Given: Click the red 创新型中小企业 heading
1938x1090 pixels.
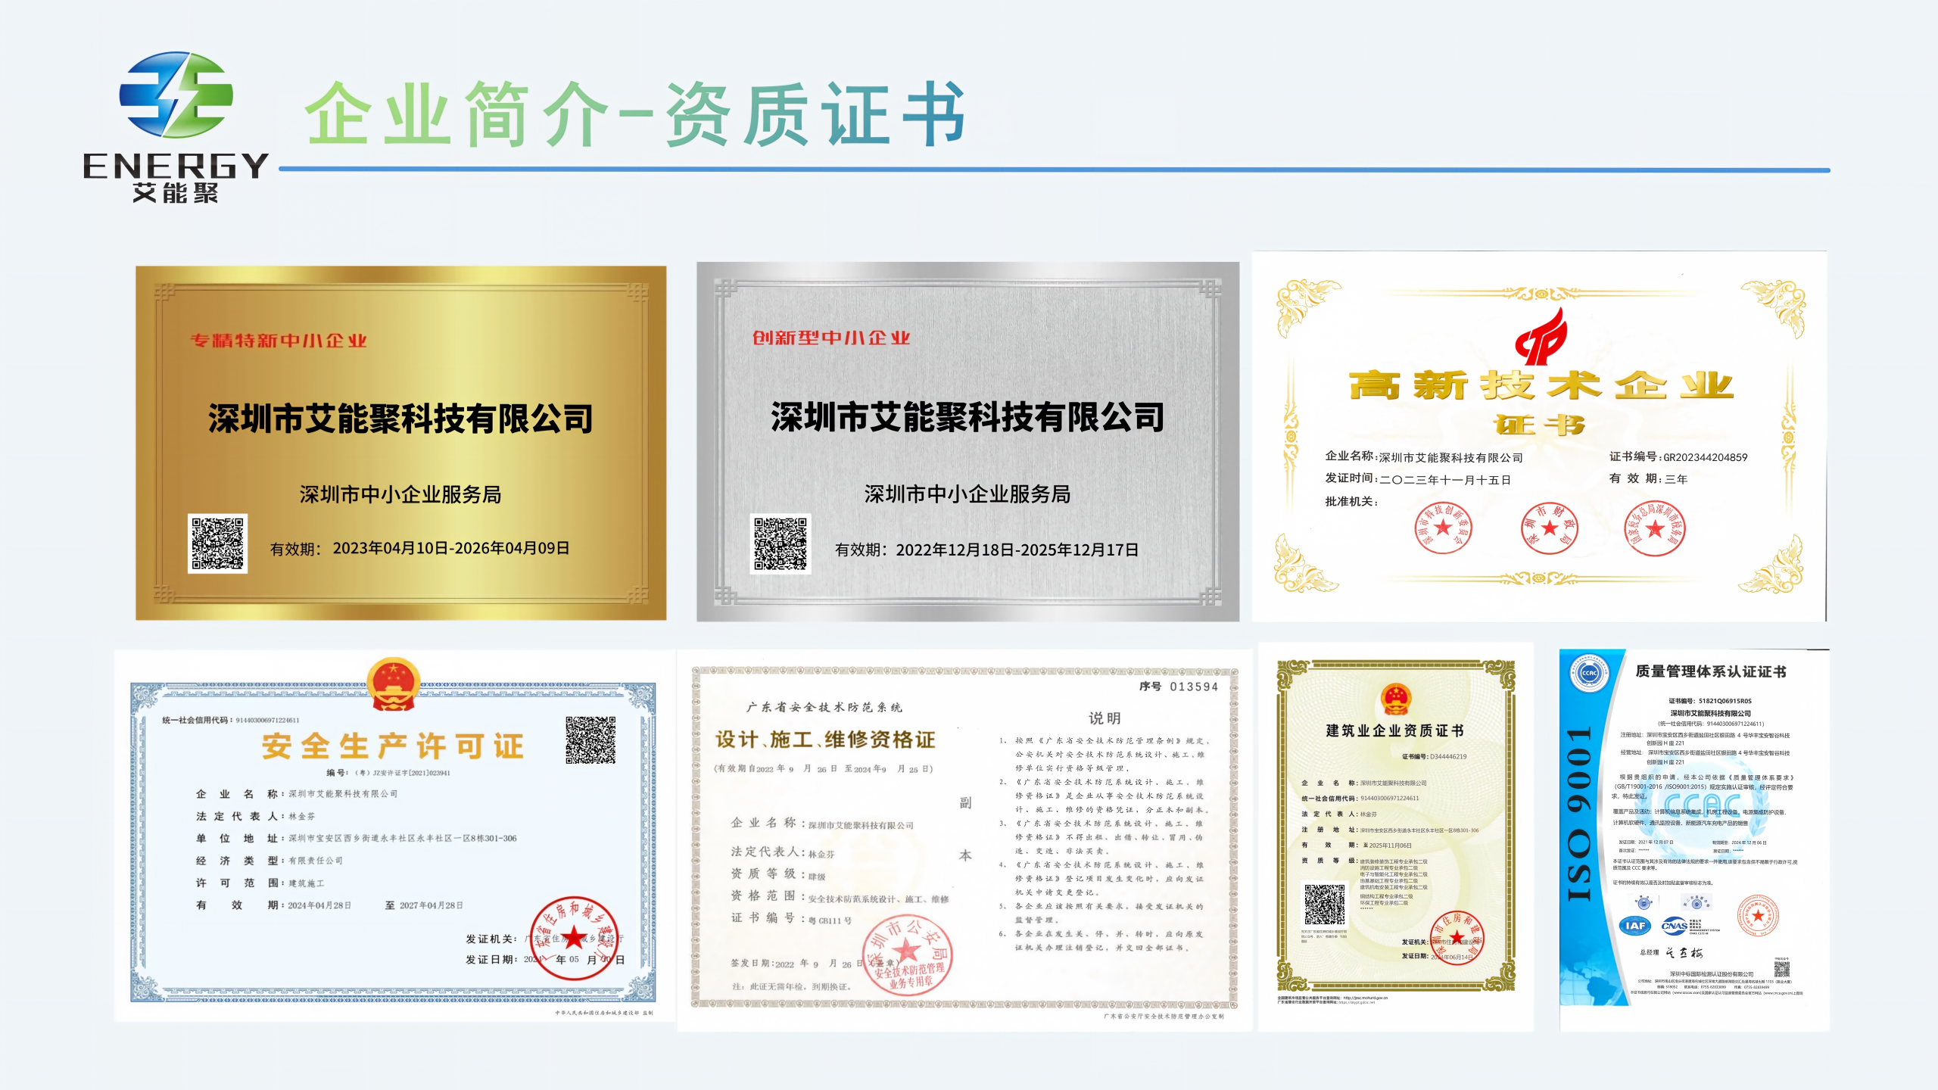Looking at the screenshot, I should pos(831,338).
